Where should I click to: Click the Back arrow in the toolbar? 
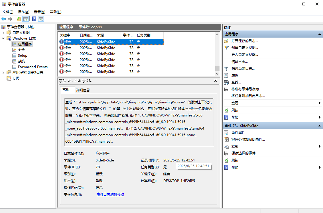pos(3,19)
